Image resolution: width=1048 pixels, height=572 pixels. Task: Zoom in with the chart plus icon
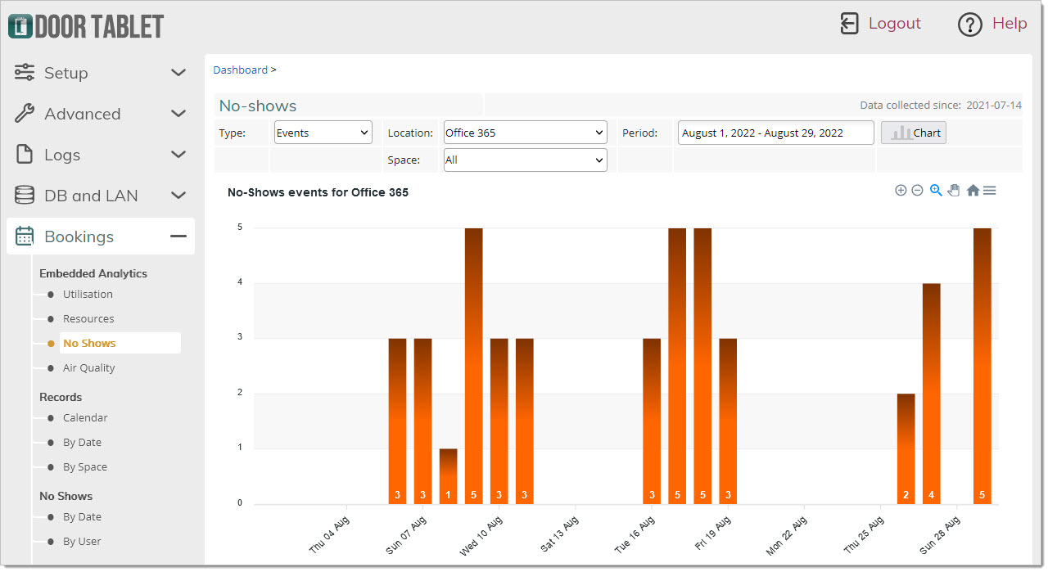click(x=901, y=191)
